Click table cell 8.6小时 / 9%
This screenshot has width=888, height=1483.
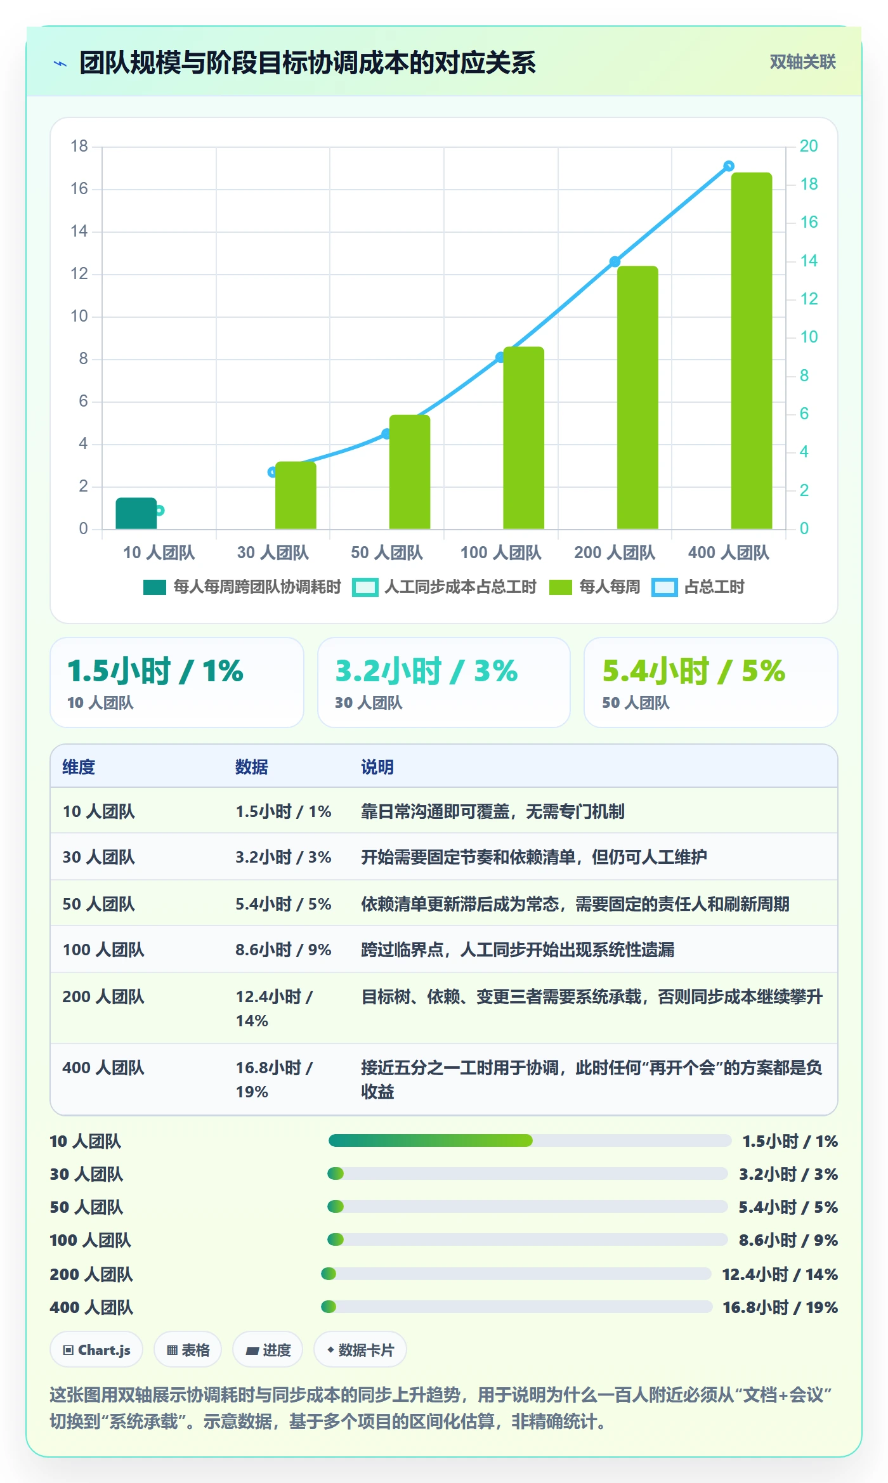coord(284,950)
